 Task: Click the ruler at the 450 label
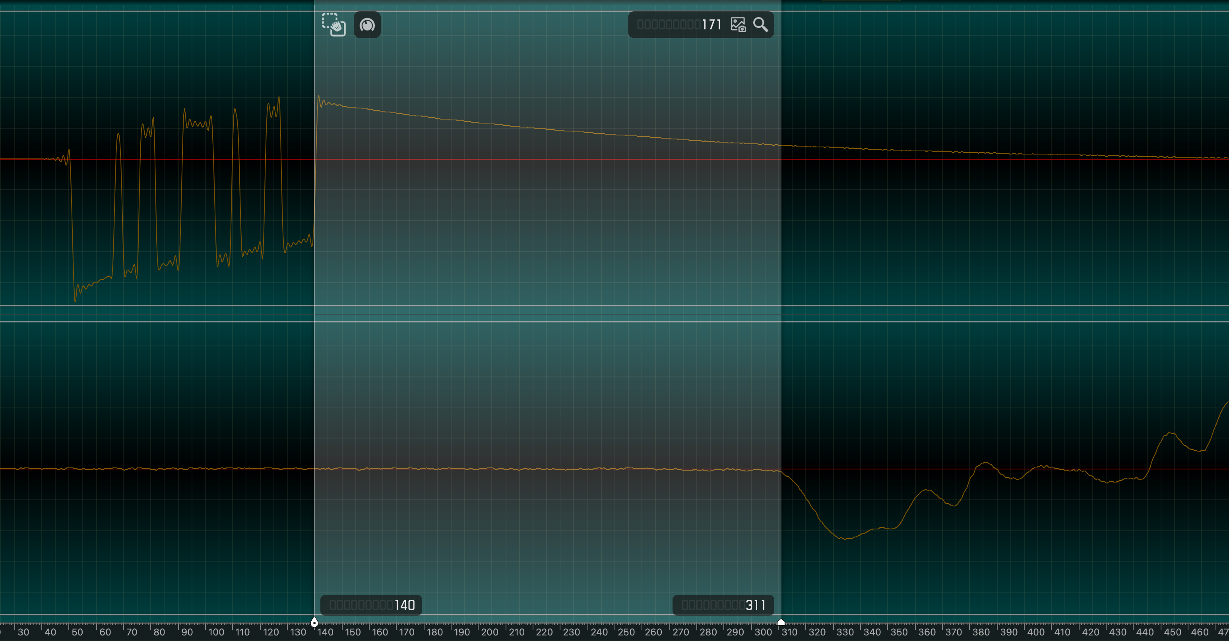(1173, 632)
